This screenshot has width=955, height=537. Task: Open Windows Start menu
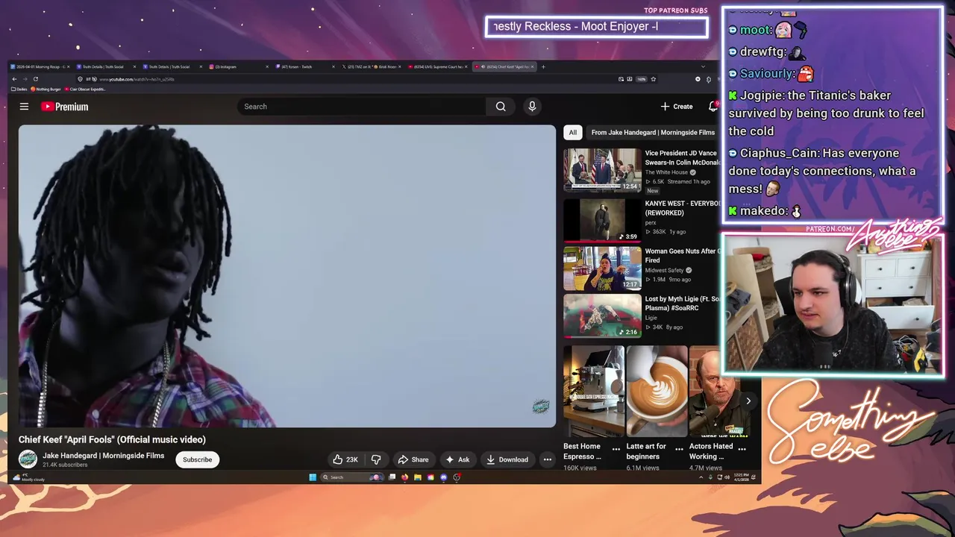[x=313, y=477]
